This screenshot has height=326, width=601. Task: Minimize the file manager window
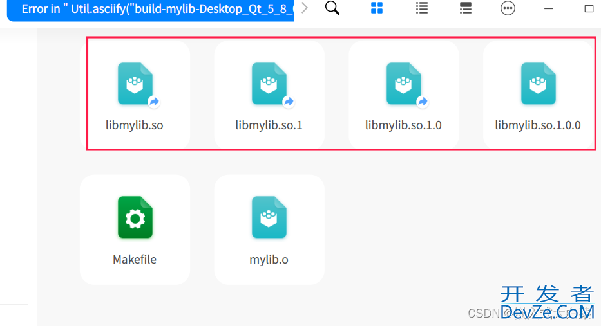click(549, 8)
